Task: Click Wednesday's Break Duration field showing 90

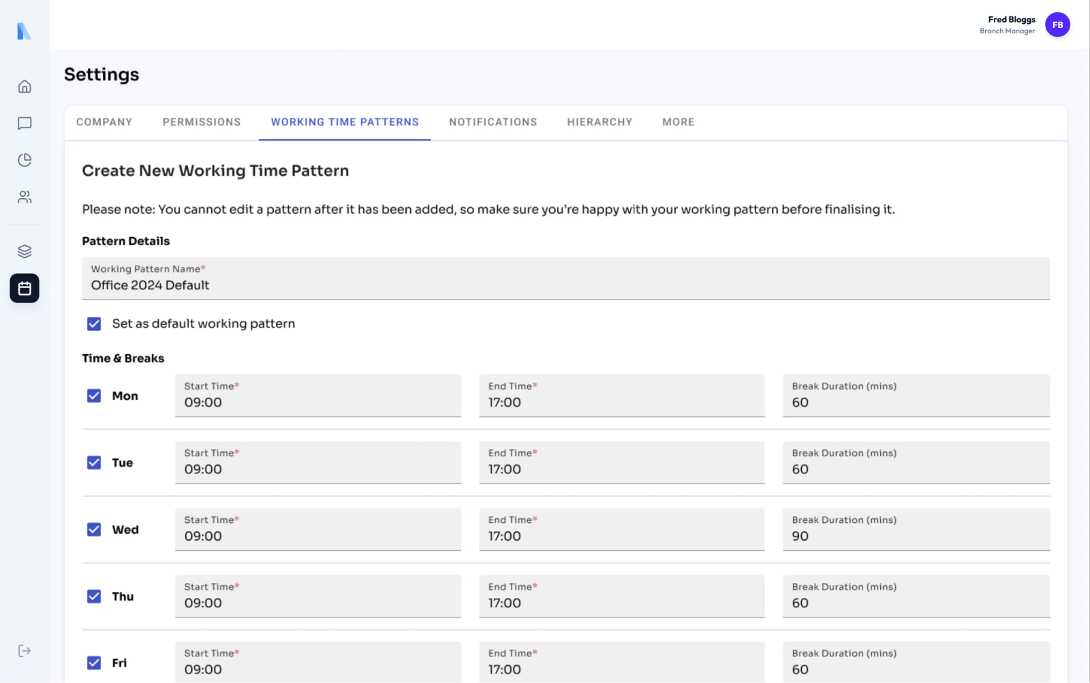Action: click(916, 529)
